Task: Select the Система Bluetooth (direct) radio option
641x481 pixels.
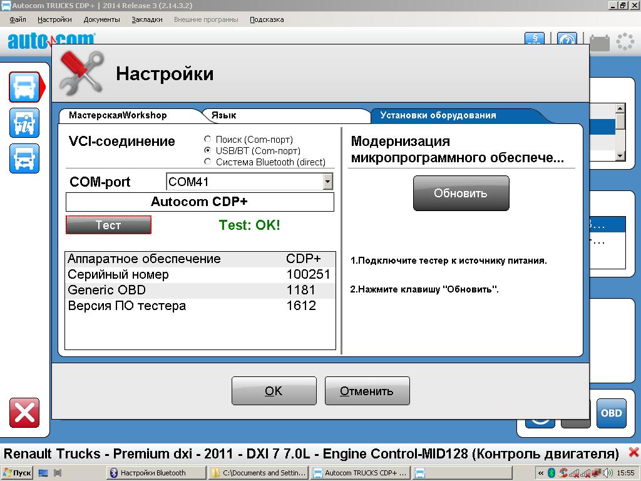Action: pos(208,162)
